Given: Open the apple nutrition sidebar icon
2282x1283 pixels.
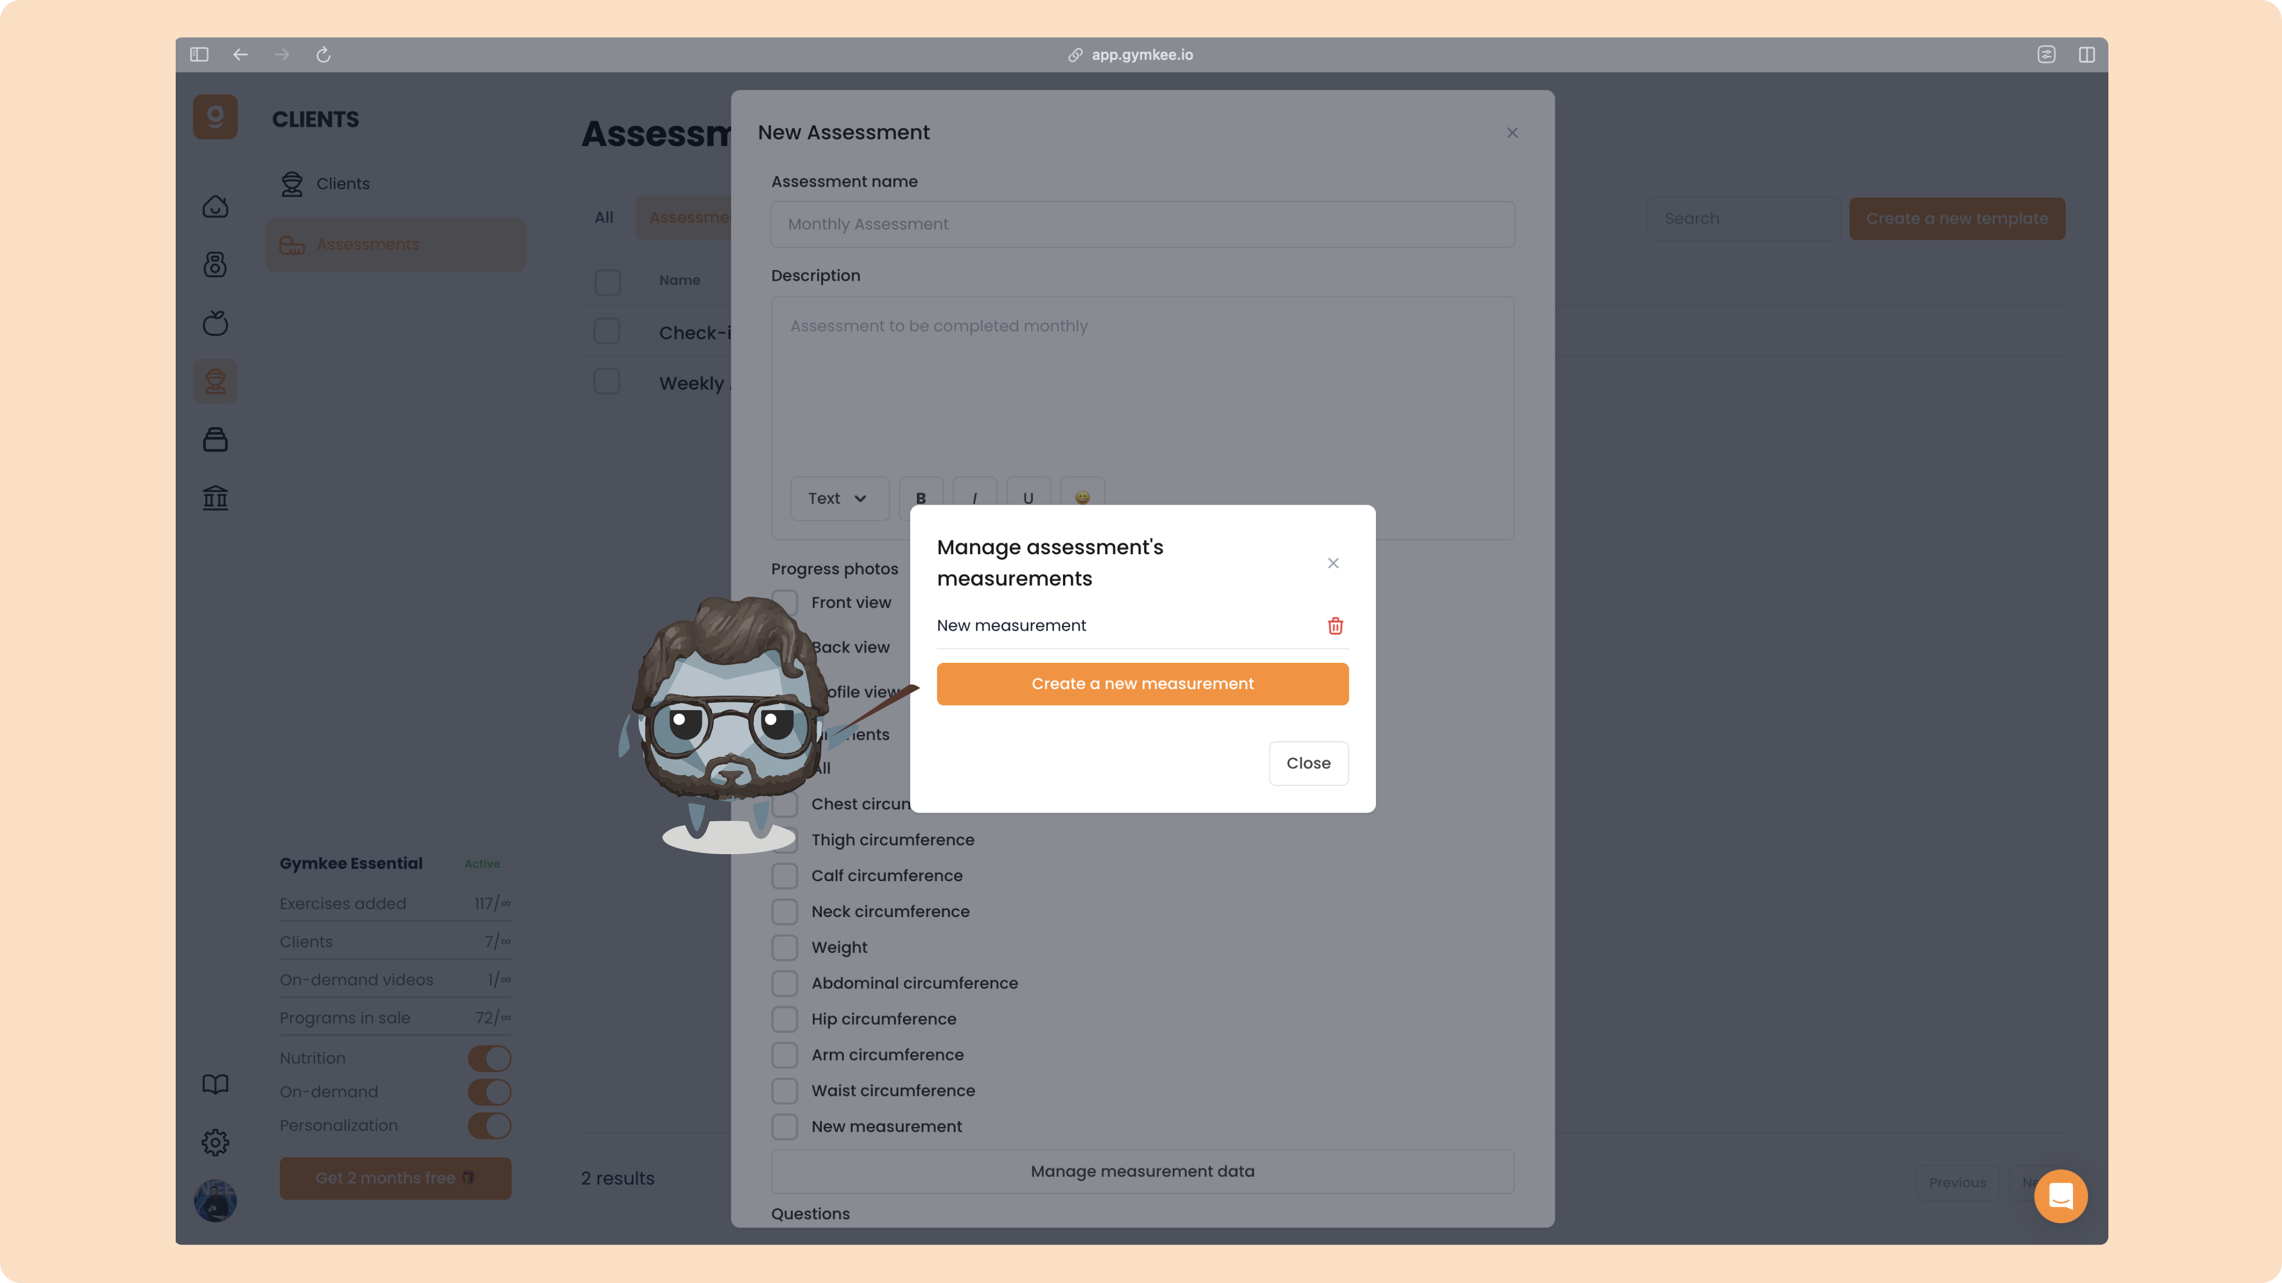Looking at the screenshot, I should [x=215, y=322].
